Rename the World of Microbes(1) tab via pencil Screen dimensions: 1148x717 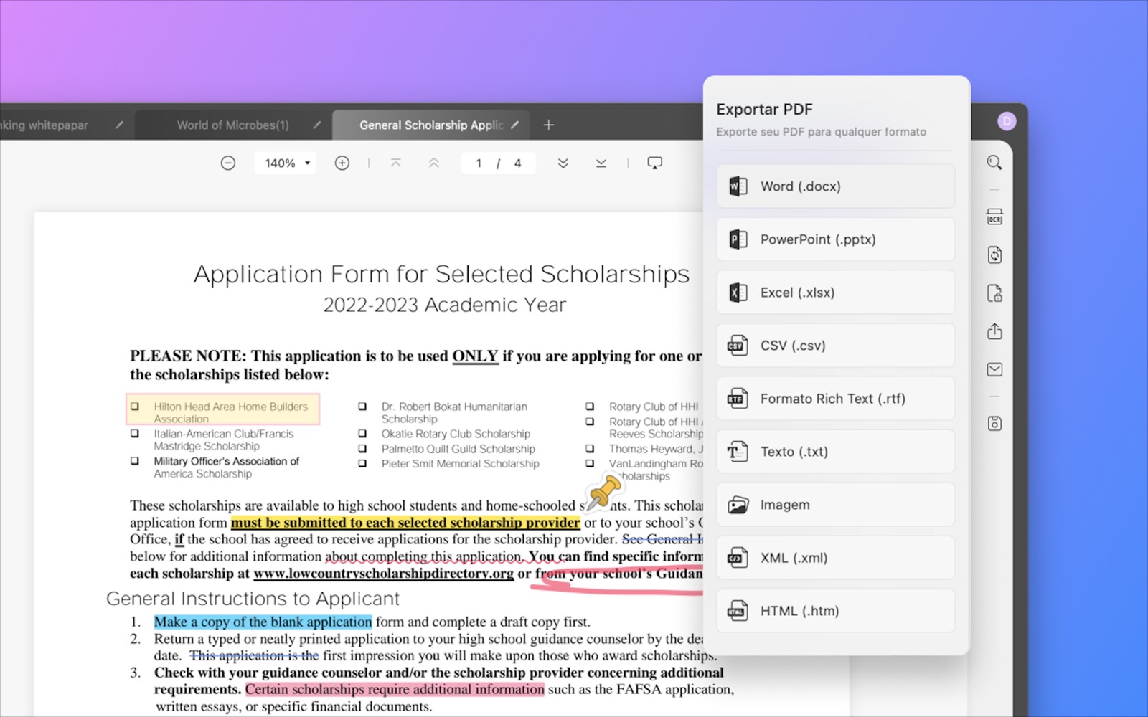pos(317,125)
